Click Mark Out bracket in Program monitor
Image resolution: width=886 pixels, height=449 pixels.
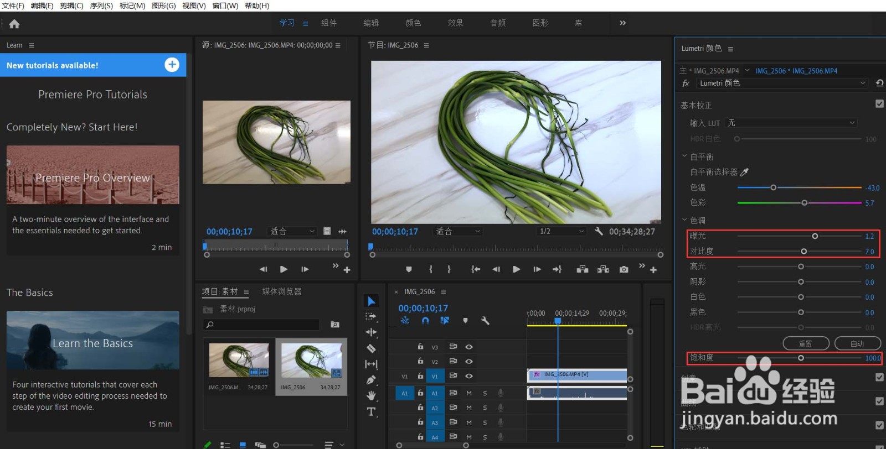(x=449, y=269)
